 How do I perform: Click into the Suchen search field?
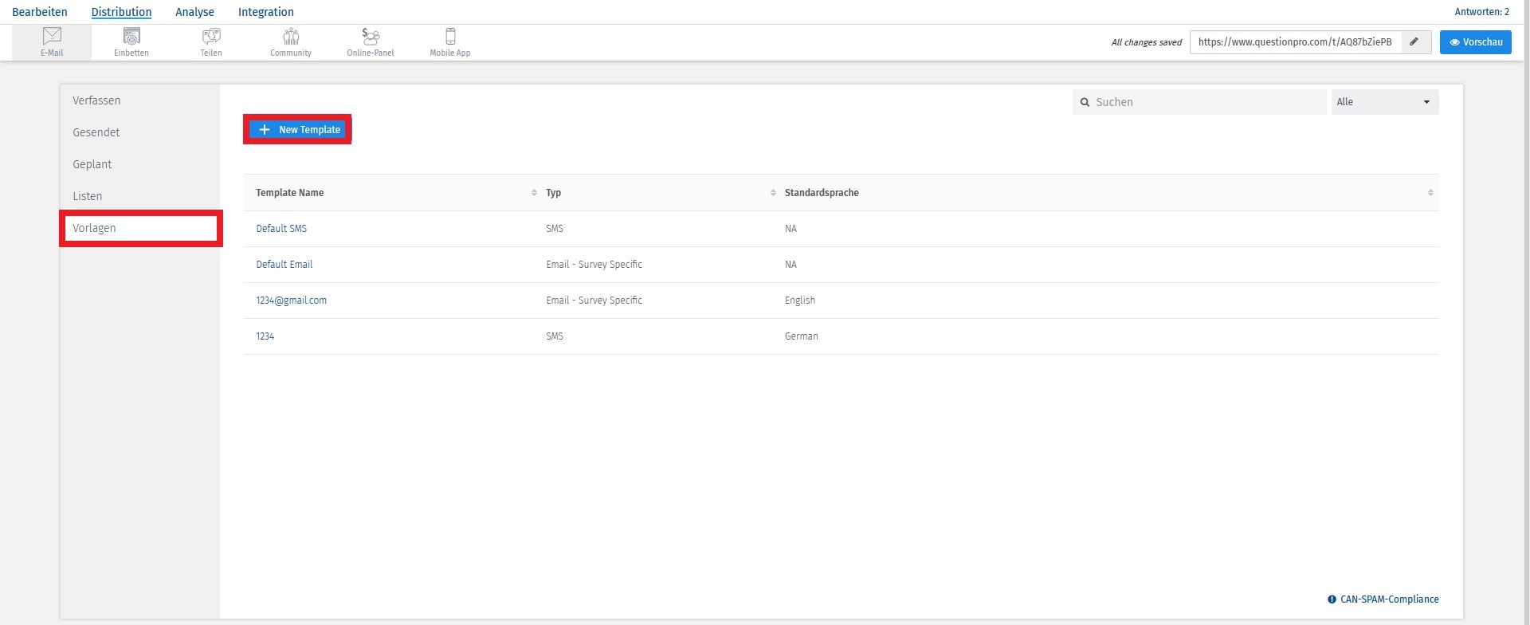[1203, 102]
